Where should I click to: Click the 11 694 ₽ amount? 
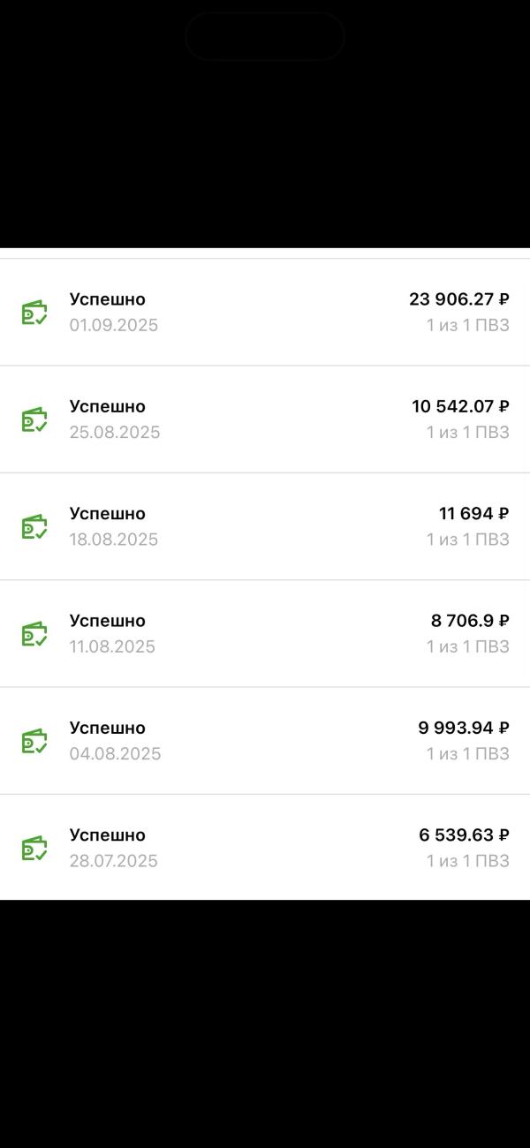pyautogui.click(x=473, y=513)
